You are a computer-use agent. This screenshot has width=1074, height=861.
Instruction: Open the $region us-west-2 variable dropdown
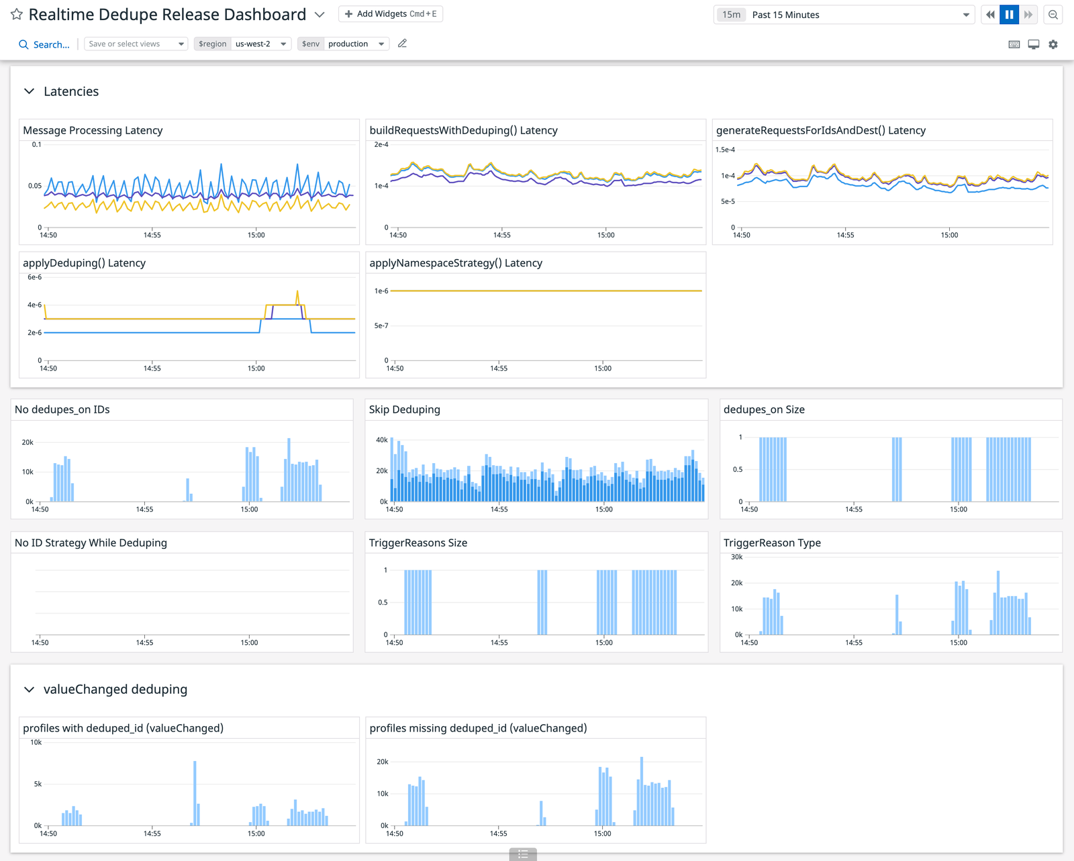[242, 44]
